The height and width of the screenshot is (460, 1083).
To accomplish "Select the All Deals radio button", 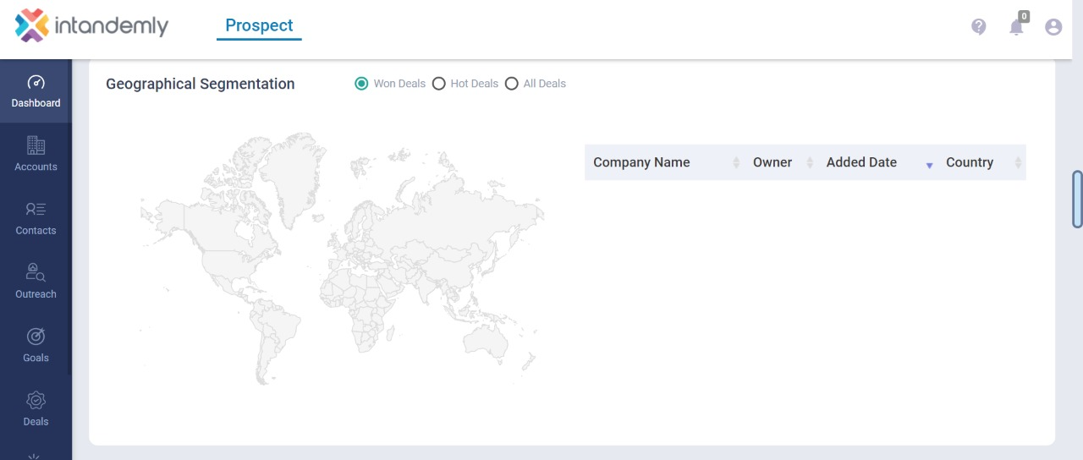I will pos(512,84).
